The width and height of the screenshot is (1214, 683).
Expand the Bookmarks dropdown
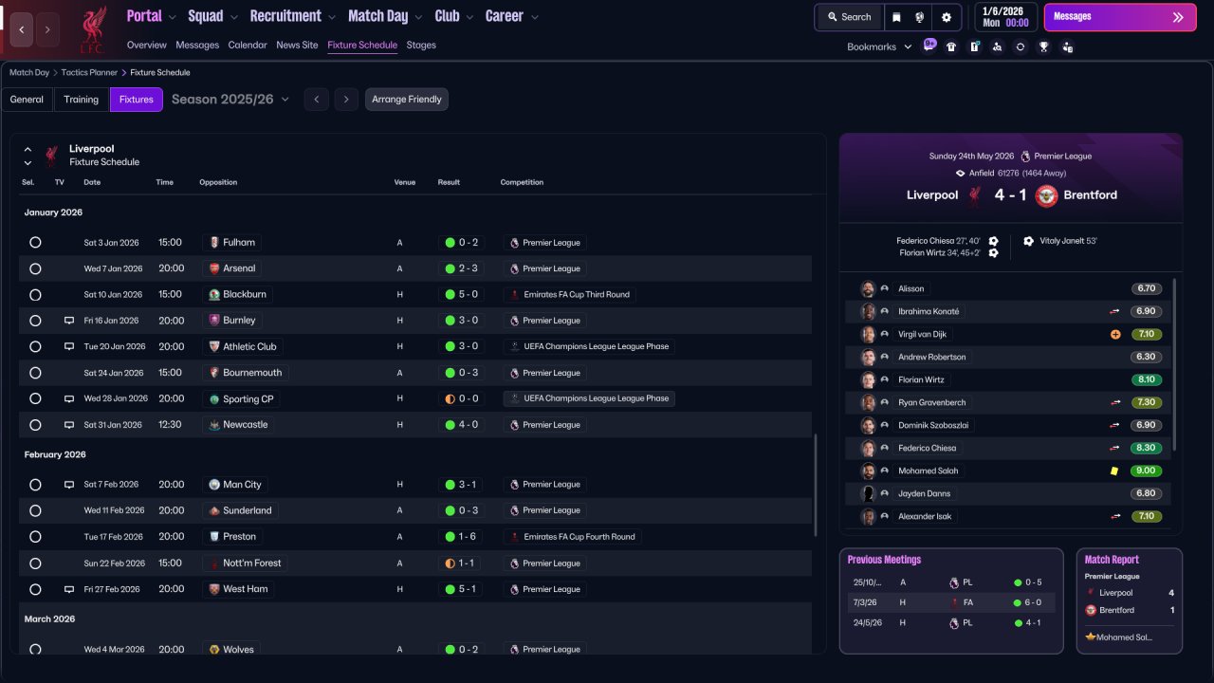point(879,46)
